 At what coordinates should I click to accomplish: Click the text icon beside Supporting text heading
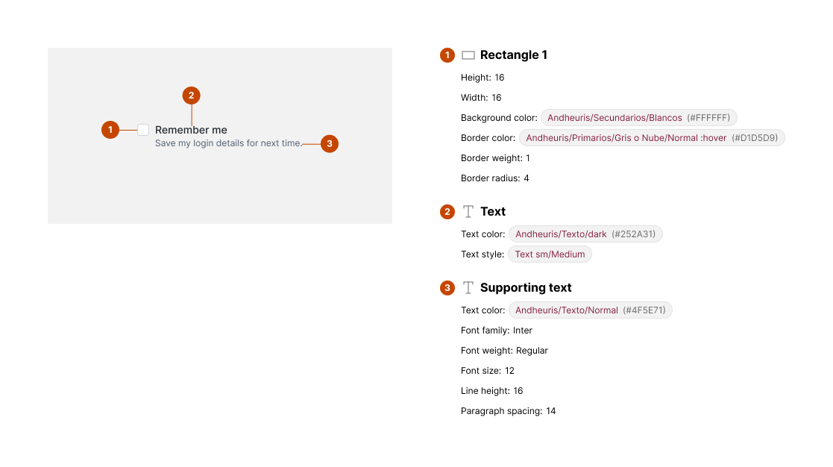point(468,288)
